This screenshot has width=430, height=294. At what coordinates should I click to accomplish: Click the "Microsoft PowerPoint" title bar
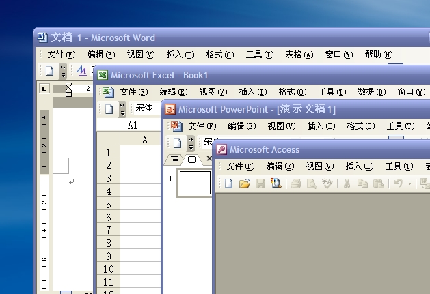tap(256, 109)
